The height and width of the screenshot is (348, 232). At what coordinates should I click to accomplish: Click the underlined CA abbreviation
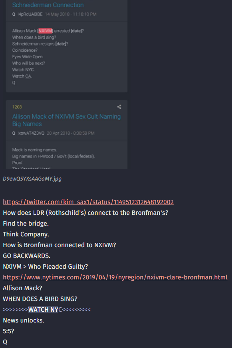click(28, 76)
